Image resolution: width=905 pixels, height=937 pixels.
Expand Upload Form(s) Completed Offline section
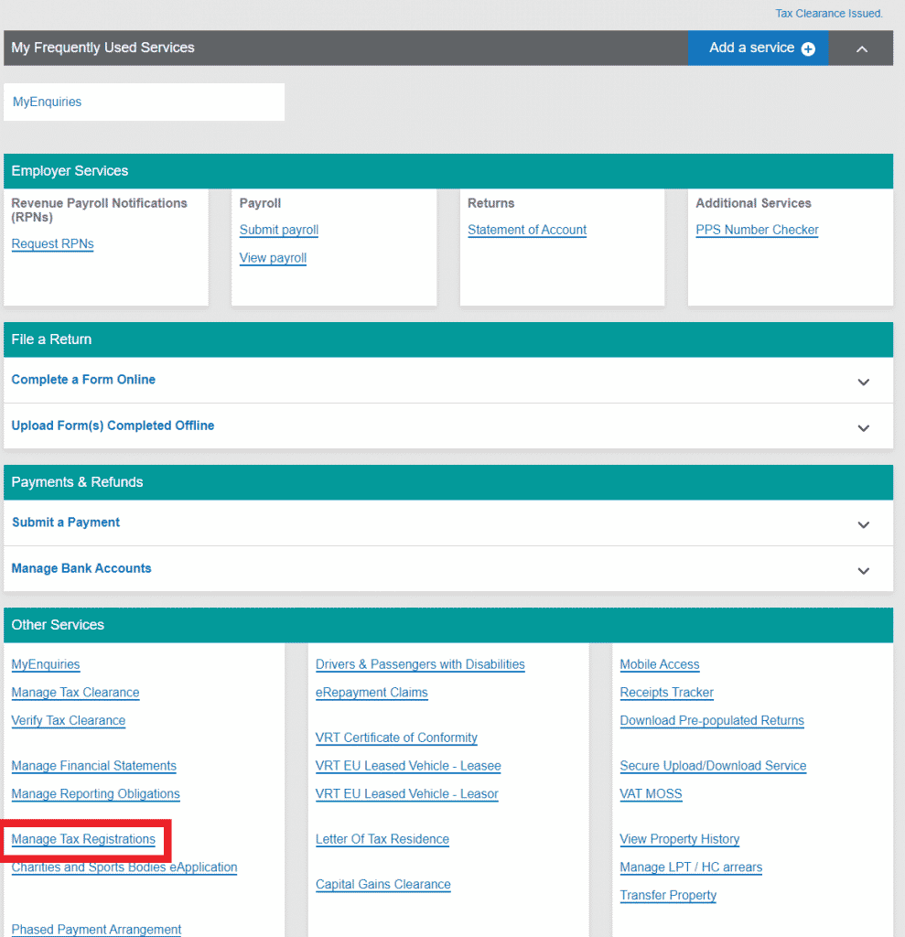tap(863, 427)
